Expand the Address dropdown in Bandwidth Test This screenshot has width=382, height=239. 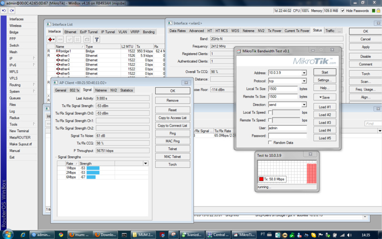click(304, 73)
